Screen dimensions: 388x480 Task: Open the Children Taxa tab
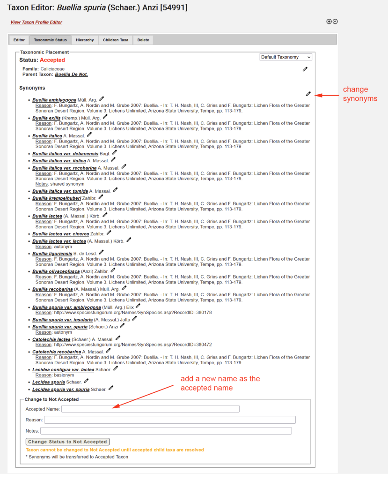pos(116,40)
